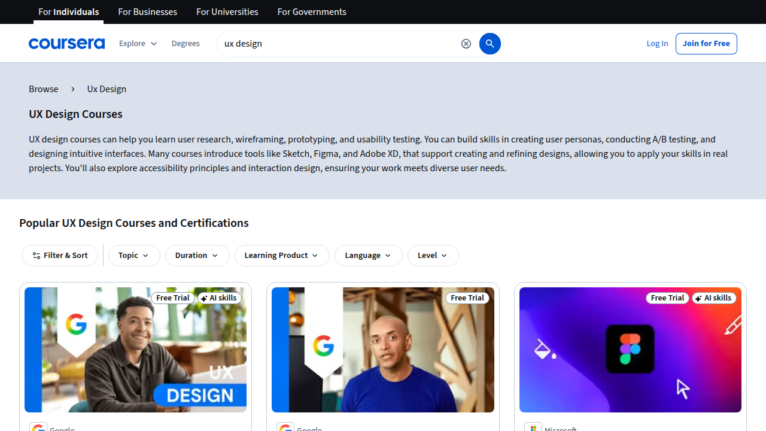The height and width of the screenshot is (431, 766).
Task: Click the Free Trial badge on the Microsoft card
Action: [x=668, y=298]
